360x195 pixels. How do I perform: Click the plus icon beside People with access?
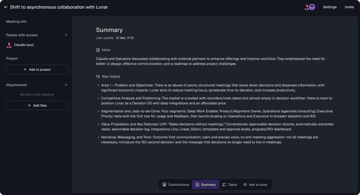66,35
